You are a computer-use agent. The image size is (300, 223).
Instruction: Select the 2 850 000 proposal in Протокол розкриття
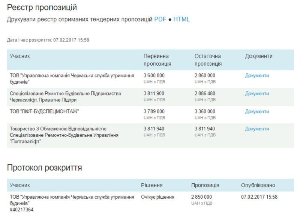201,196
